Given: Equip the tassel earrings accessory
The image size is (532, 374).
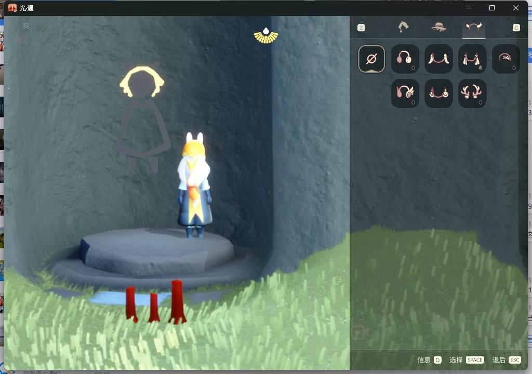Looking at the screenshot, I should coord(472,59).
